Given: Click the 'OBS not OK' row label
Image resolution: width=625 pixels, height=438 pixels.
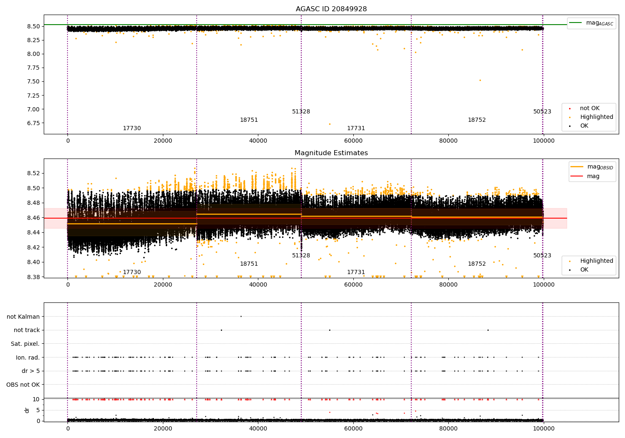Looking at the screenshot, I should [x=23, y=385].
